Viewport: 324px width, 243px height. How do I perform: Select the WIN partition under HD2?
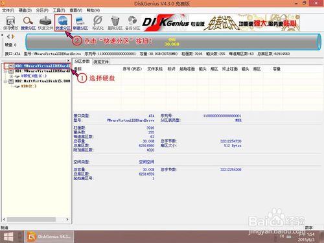pyautogui.click(x=29, y=86)
